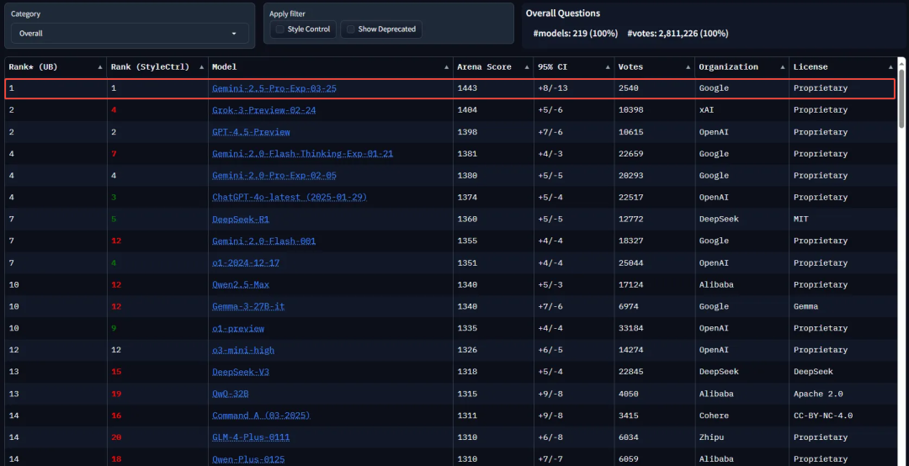Screen dimensions: 909x466
Task: Open the o1-2024-12-17 model link
Action: point(246,262)
